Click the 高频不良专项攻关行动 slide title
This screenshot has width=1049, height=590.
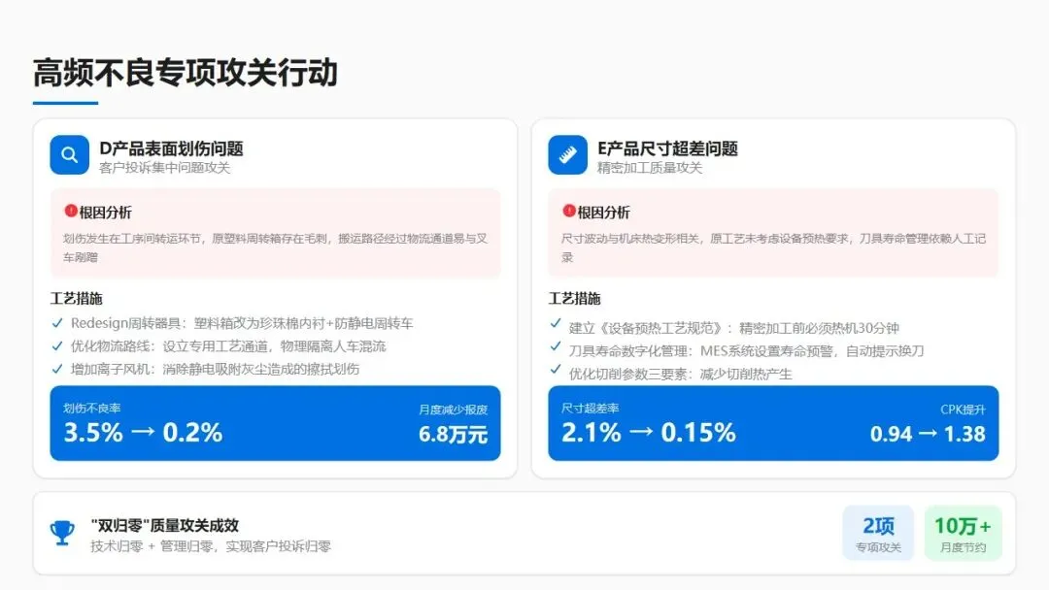pyautogui.click(x=186, y=73)
